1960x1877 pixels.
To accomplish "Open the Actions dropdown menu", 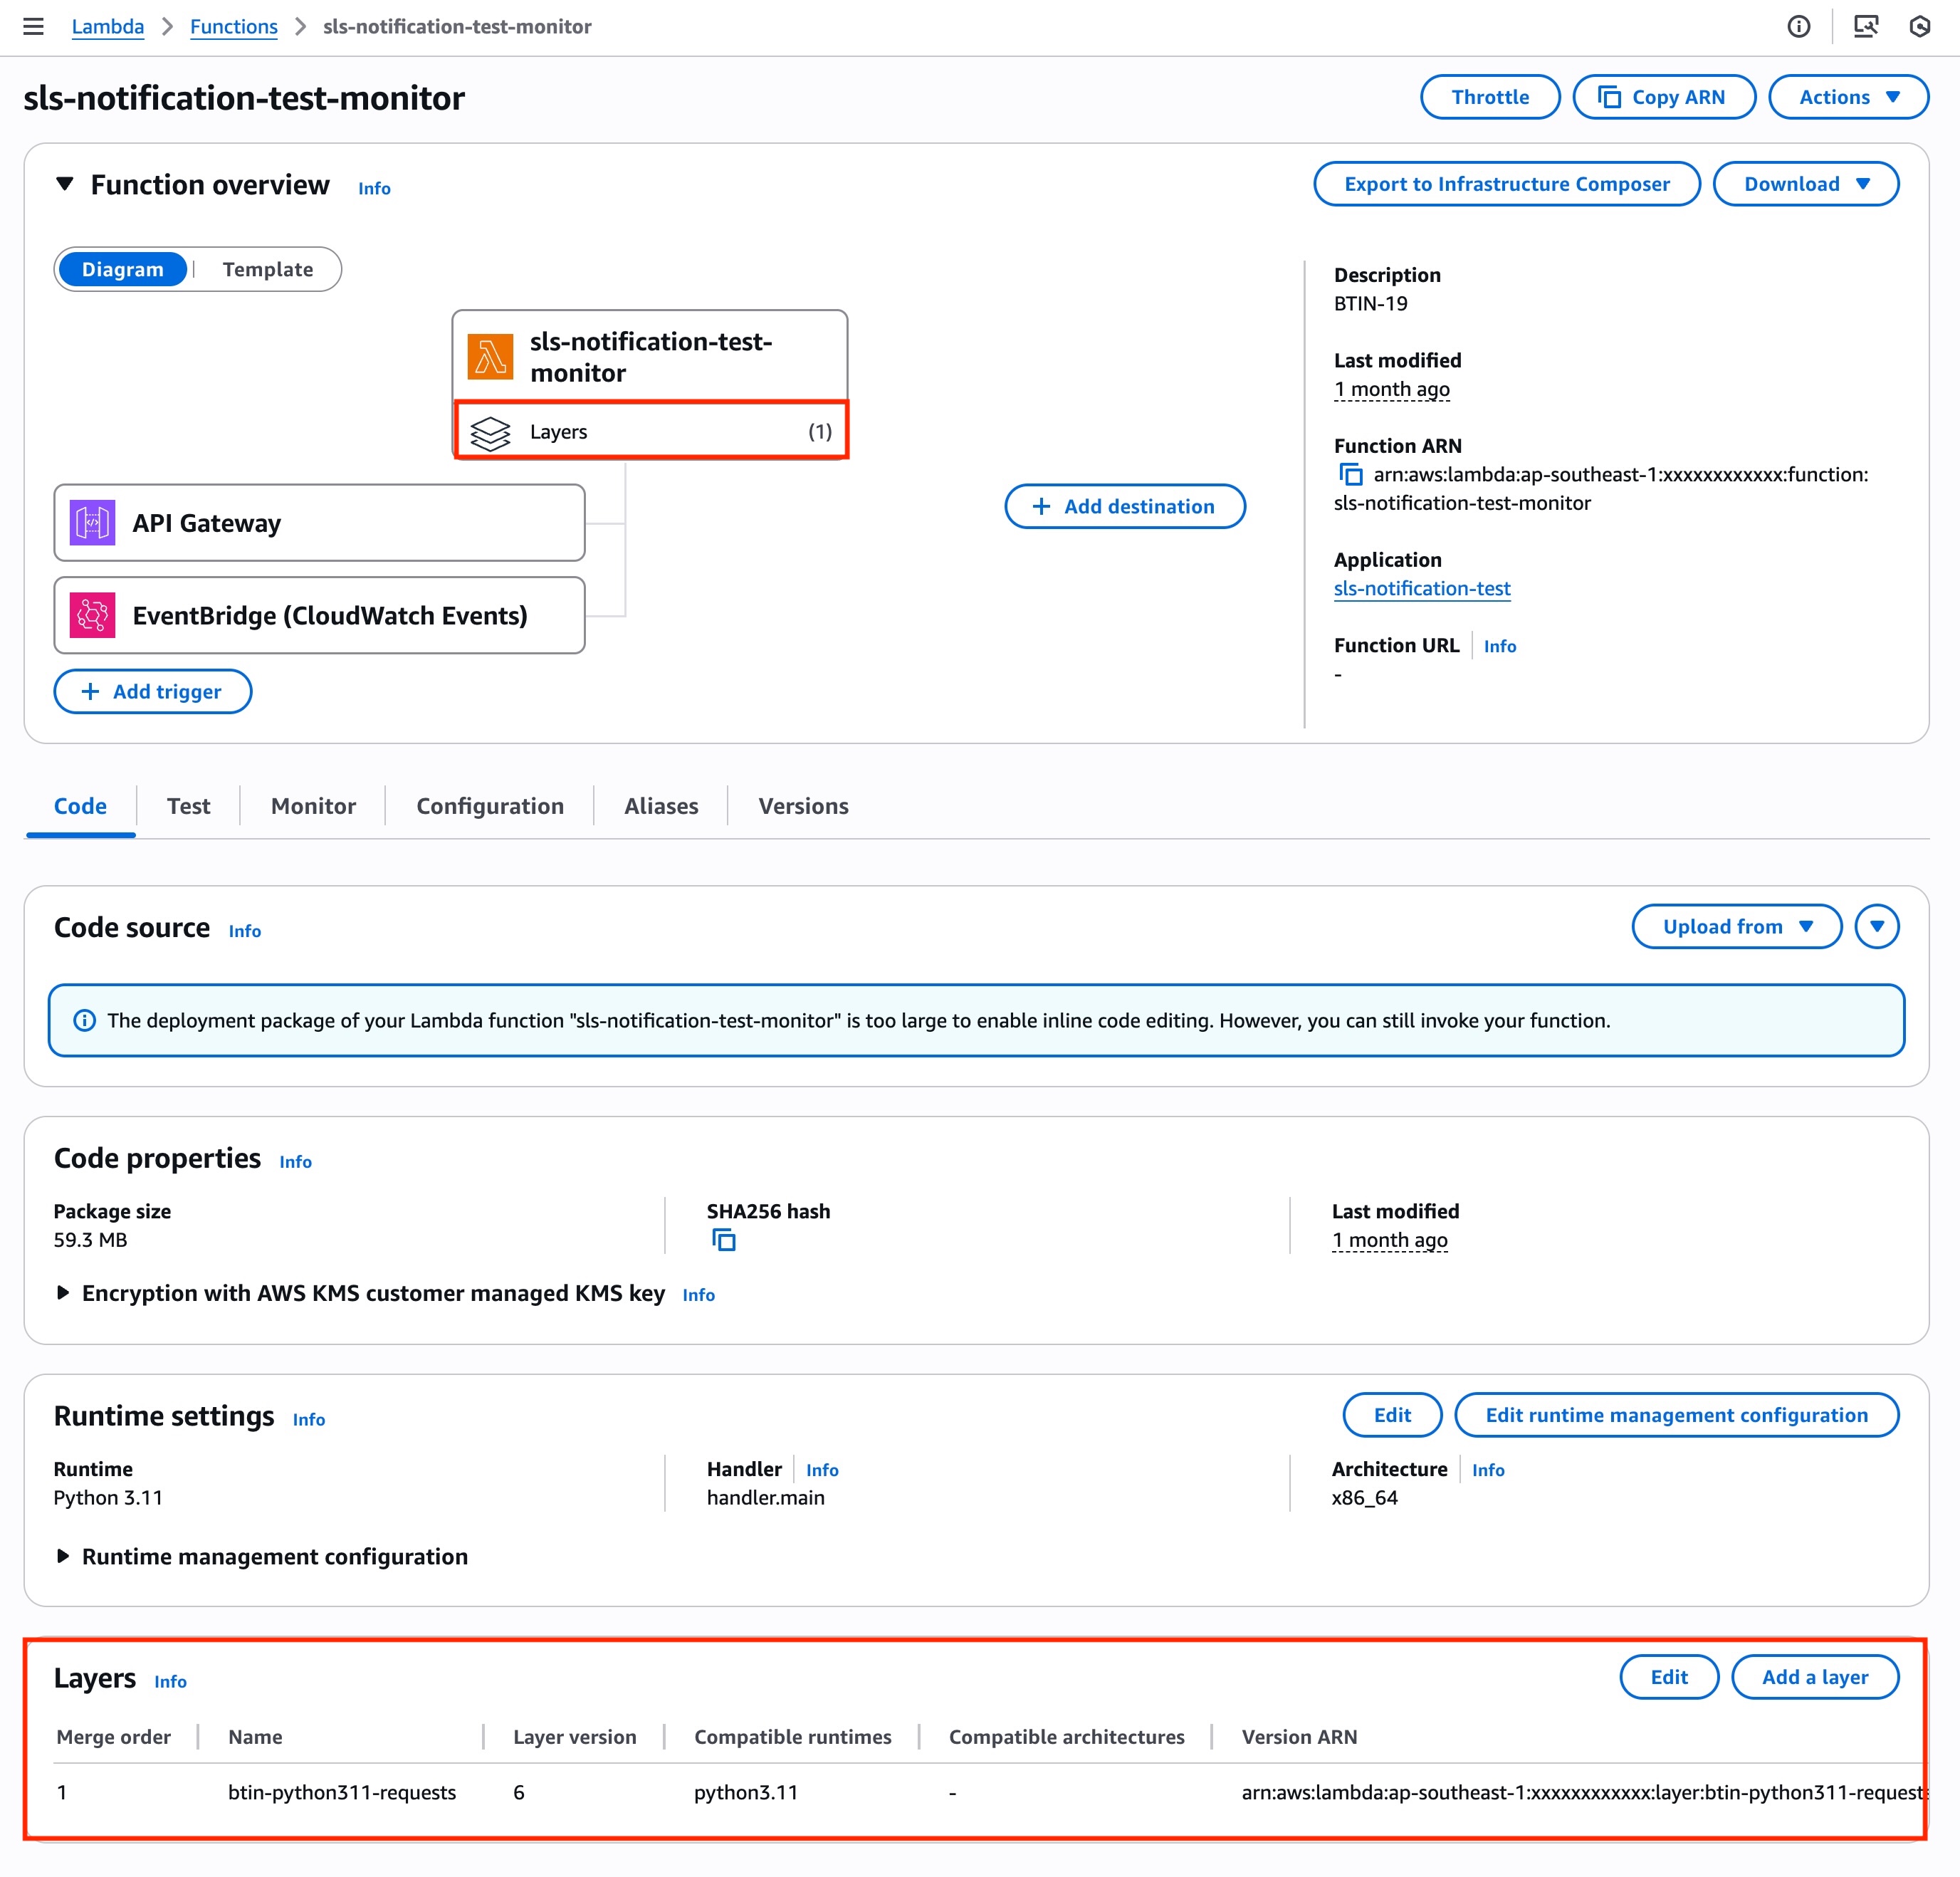I will 1847,97.
